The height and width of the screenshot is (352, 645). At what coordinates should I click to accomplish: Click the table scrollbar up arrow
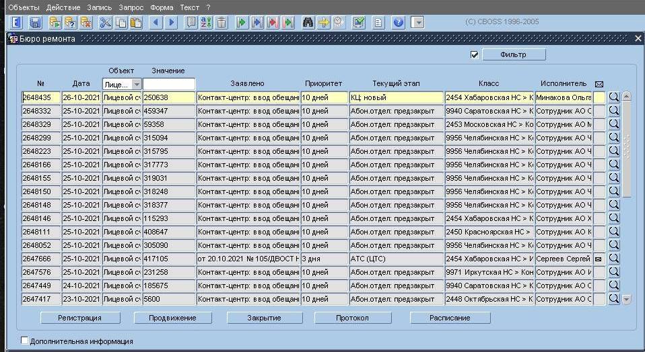[x=627, y=97]
